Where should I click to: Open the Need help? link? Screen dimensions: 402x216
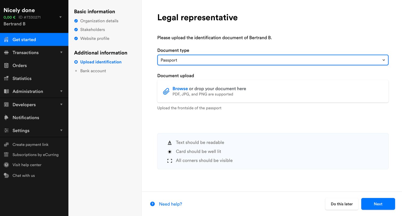(170, 204)
